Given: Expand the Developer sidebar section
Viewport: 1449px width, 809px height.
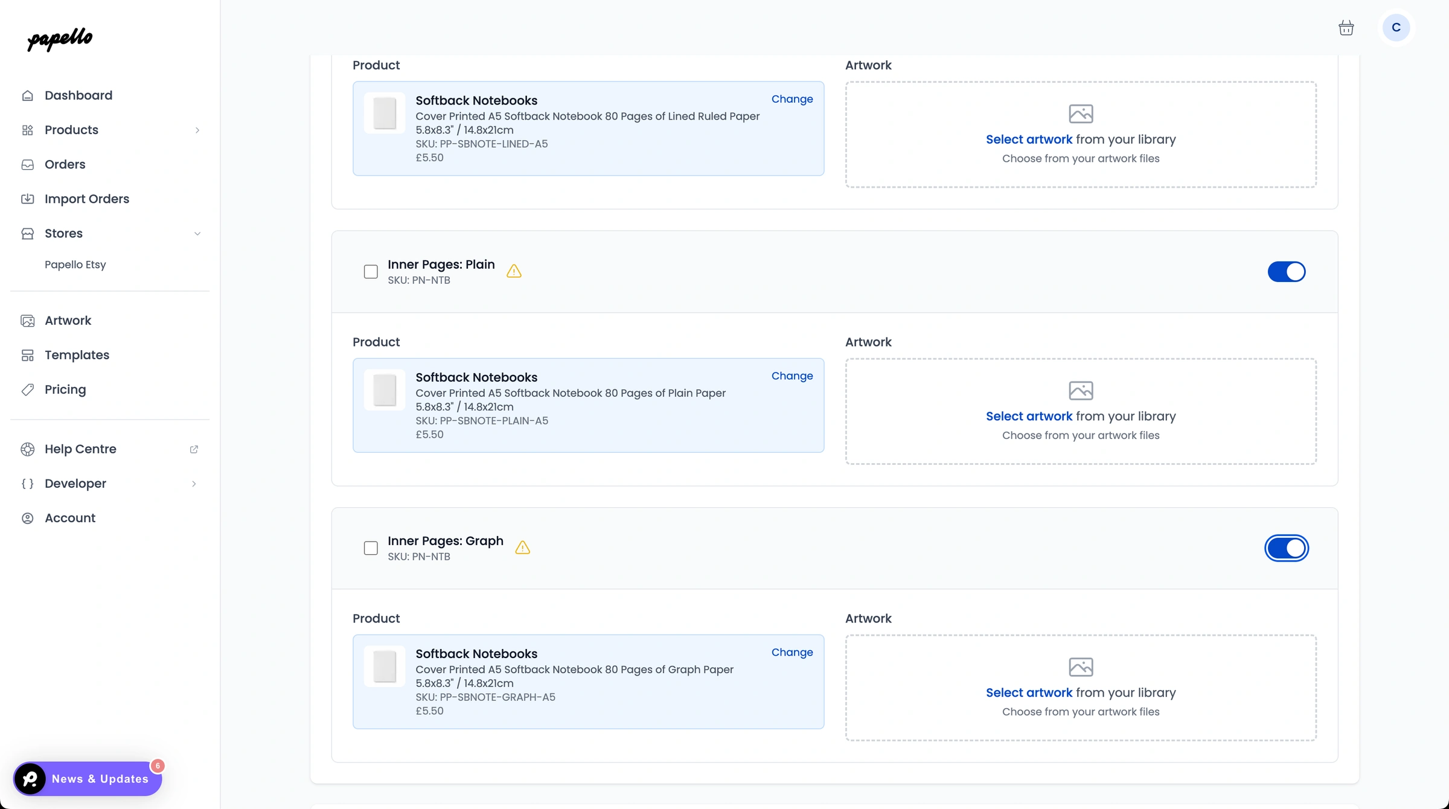Looking at the screenshot, I should point(193,484).
